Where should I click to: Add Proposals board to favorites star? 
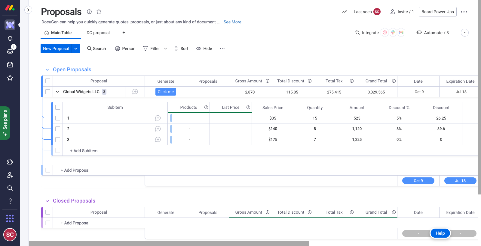click(x=99, y=12)
